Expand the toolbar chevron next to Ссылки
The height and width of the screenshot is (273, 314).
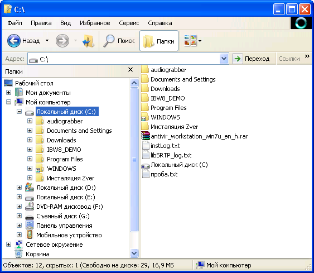tap(307, 56)
